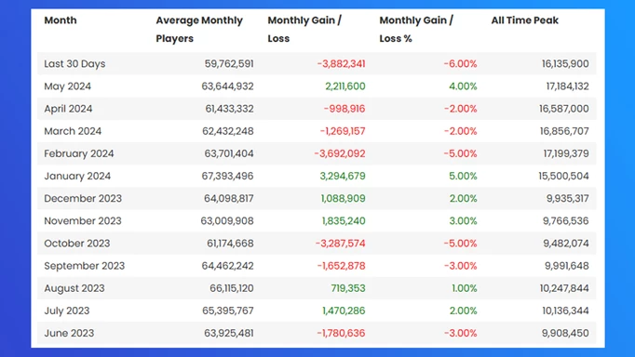Select the August 2023 row label
The height and width of the screenshot is (357, 635).
coord(74,288)
